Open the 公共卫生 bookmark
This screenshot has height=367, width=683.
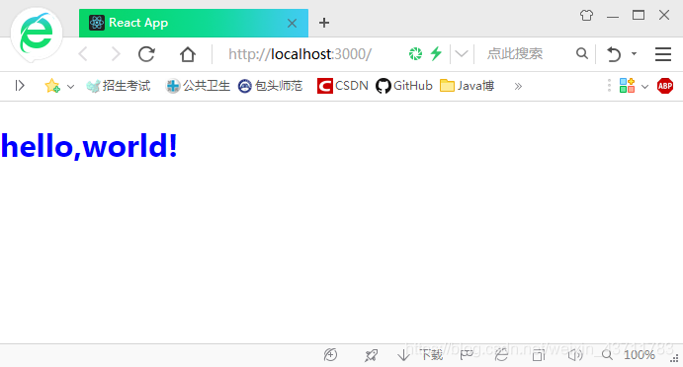point(198,86)
